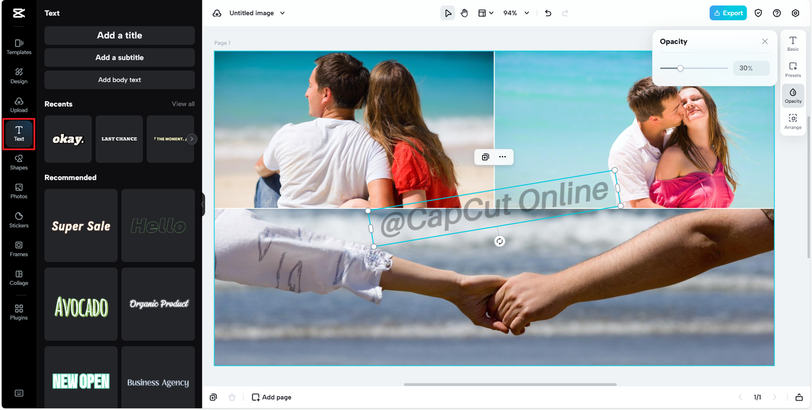Open the layout resize dropdown

coord(485,13)
